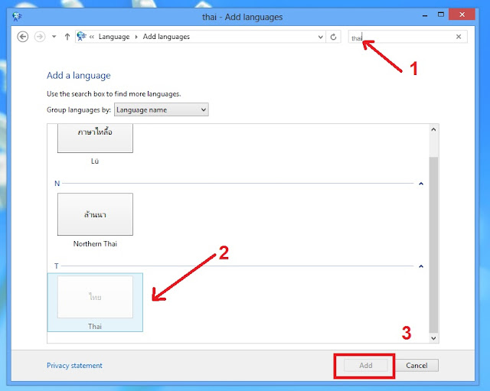The width and height of the screenshot is (490, 391).
Task: Click the N group header letter
Action: point(57,184)
